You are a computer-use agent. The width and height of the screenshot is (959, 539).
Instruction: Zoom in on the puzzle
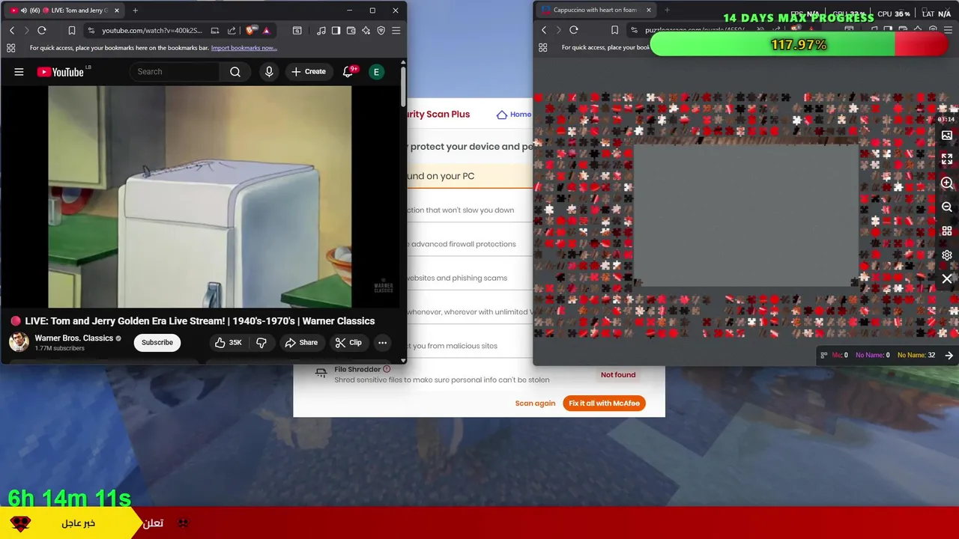947,183
